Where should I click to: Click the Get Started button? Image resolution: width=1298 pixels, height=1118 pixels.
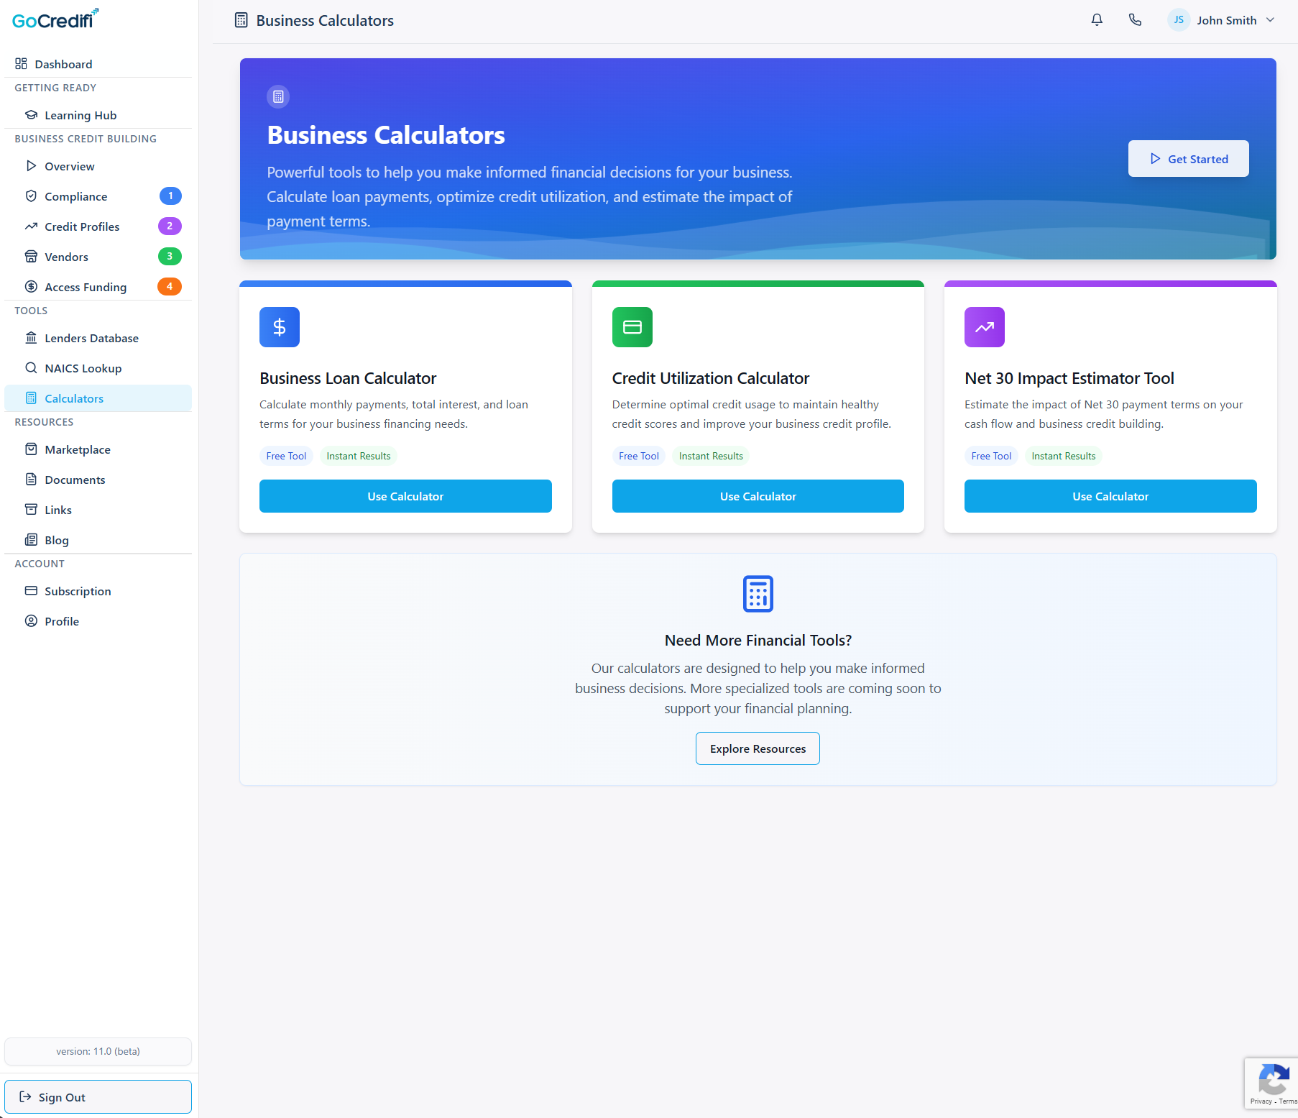pyautogui.click(x=1187, y=158)
